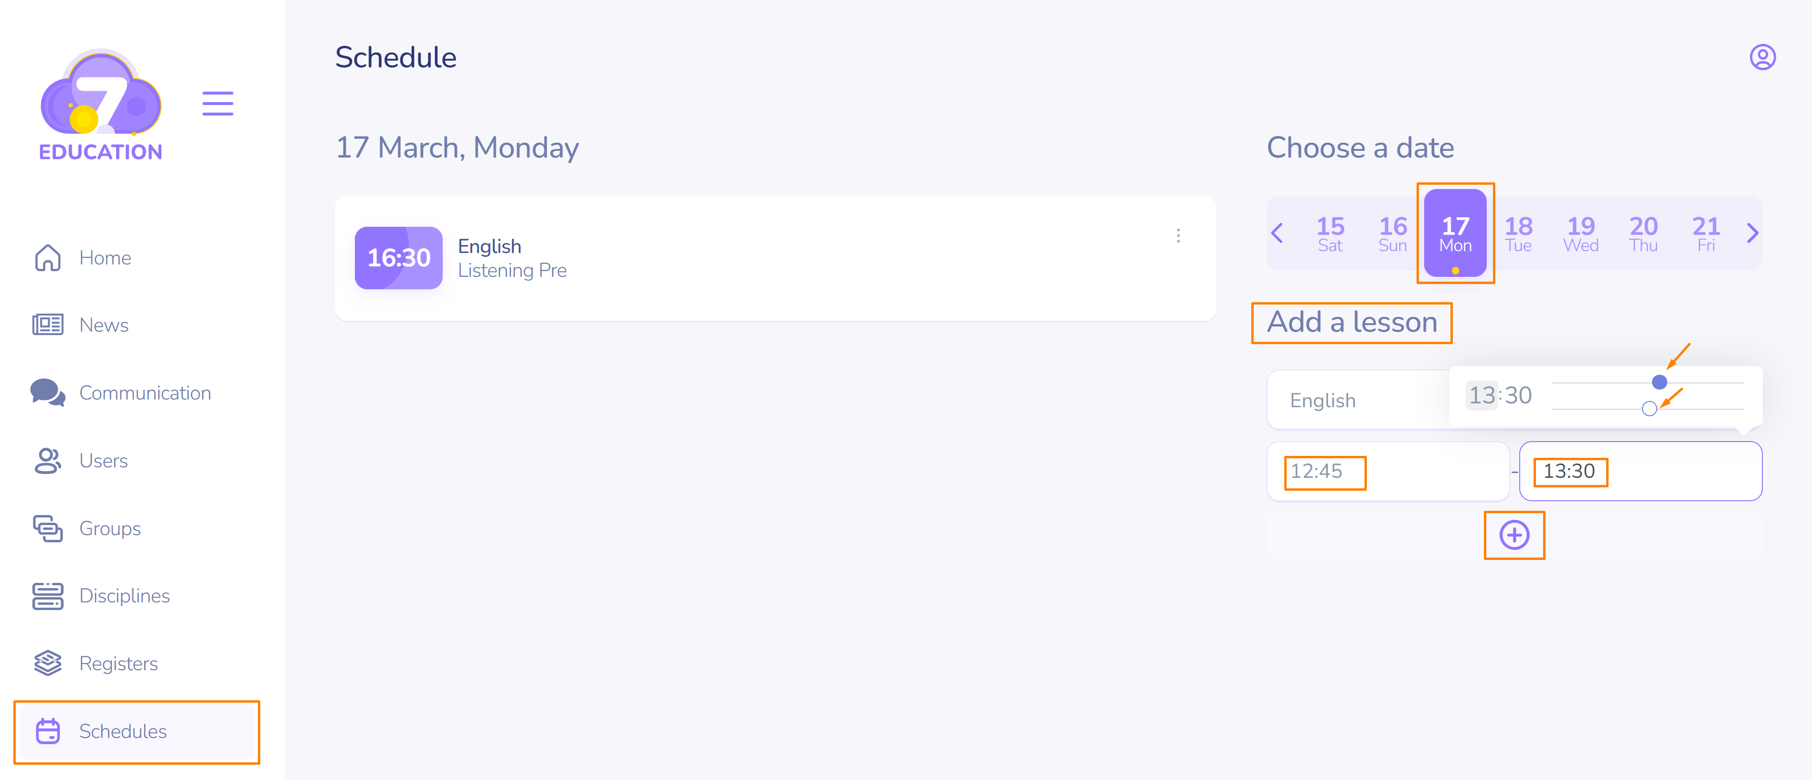Open the English lesson three-dot menu

tap(1178, 236)
